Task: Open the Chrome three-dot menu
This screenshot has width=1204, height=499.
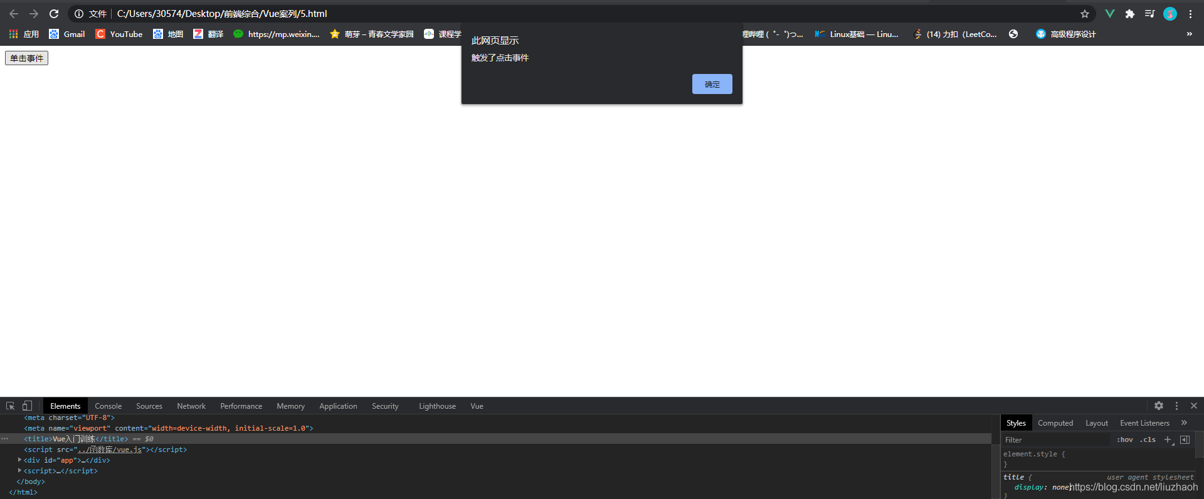Action: 1190,14
